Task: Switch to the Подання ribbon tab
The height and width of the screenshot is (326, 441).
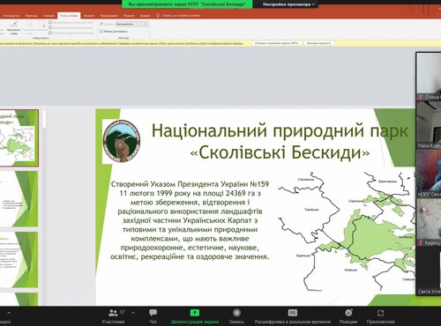Action: (x=129, y=16)
